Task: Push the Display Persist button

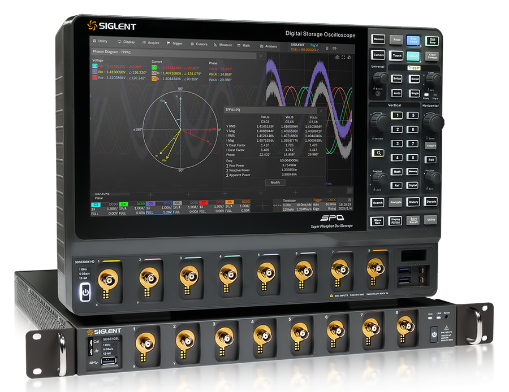Action: pyautogui.click(x=395, y=221)
